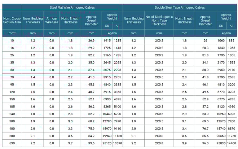Click the No. of Steel tapes column header
Screen dimensions: 238x149
pos(159,20)
